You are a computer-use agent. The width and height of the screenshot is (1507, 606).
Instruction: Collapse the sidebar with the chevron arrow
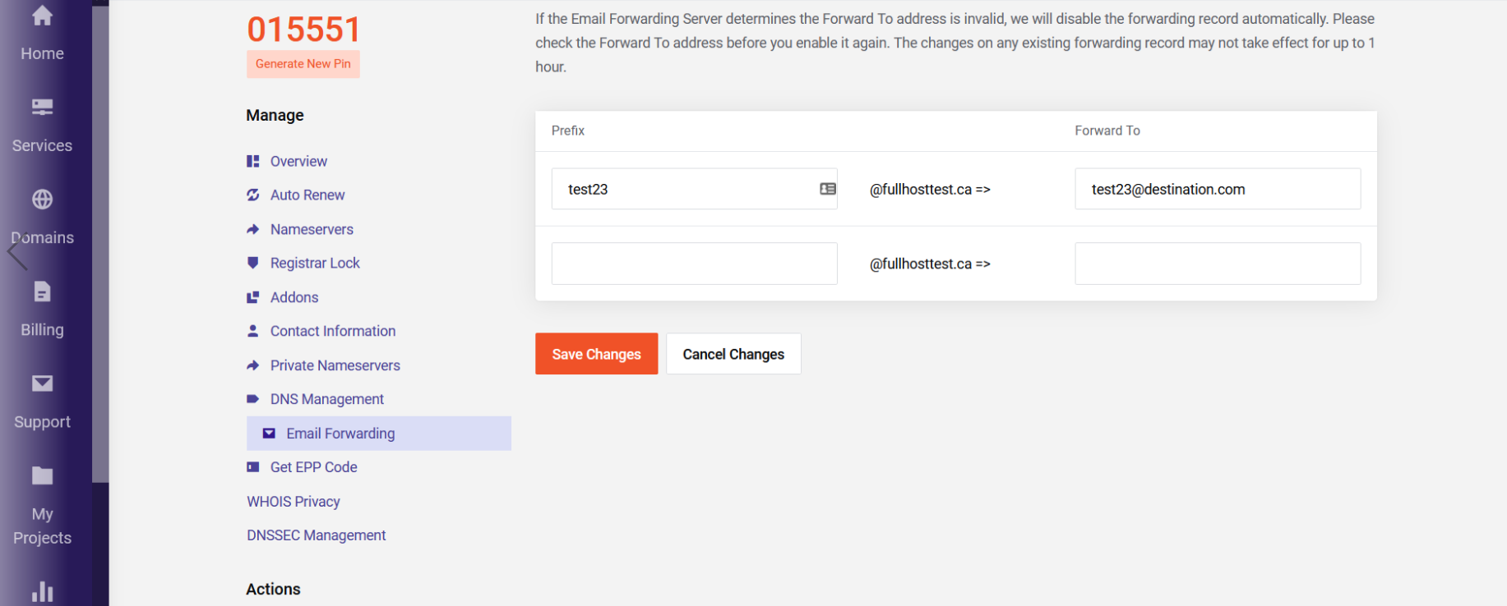point(16,252)
